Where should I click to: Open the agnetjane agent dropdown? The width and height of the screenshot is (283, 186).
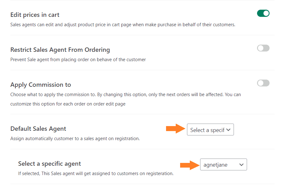[x=224, y=164]
